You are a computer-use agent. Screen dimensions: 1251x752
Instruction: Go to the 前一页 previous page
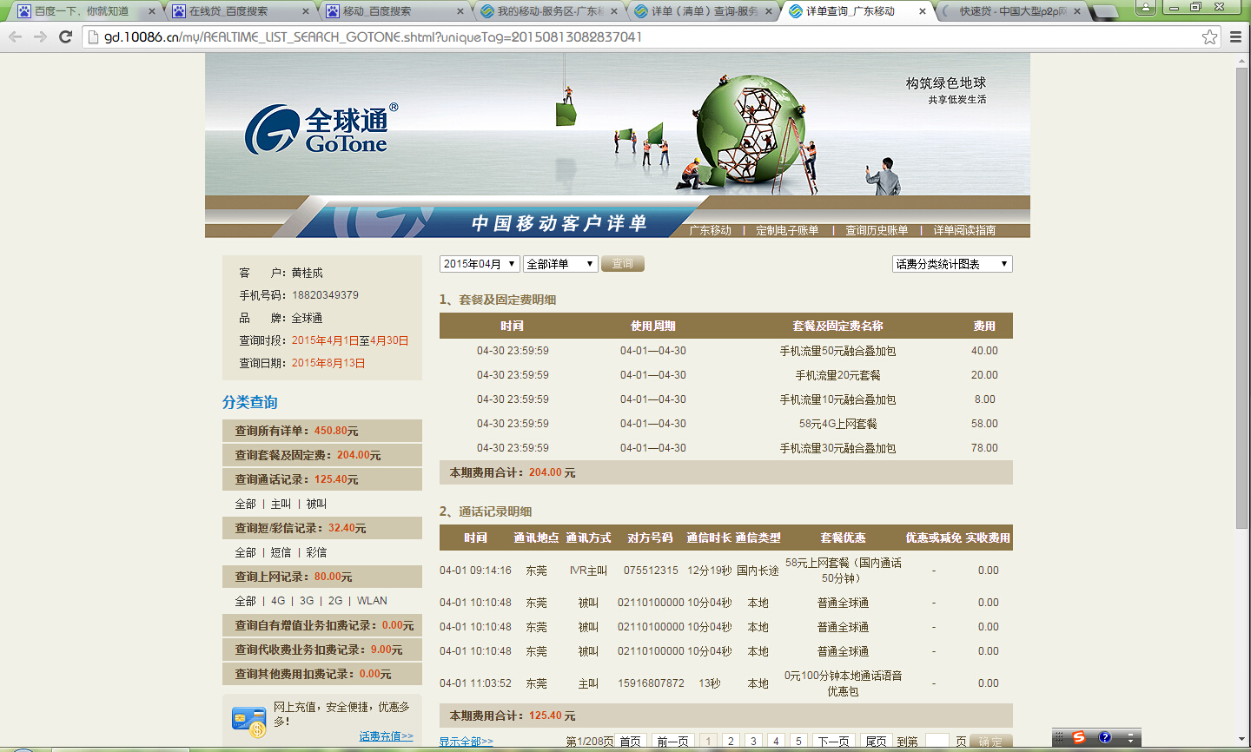673,742
